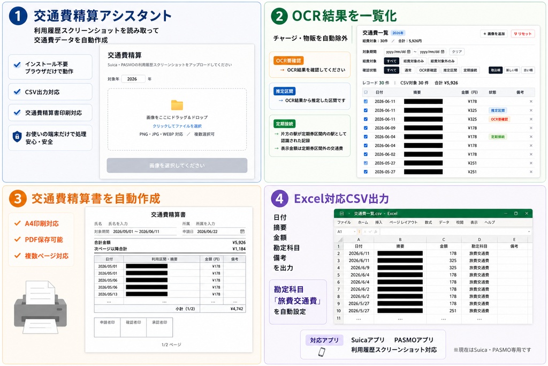Click the fx insert function icon in Excel
Image resolution: width=548 pixels, height=366 pixels.
[375, 231]
